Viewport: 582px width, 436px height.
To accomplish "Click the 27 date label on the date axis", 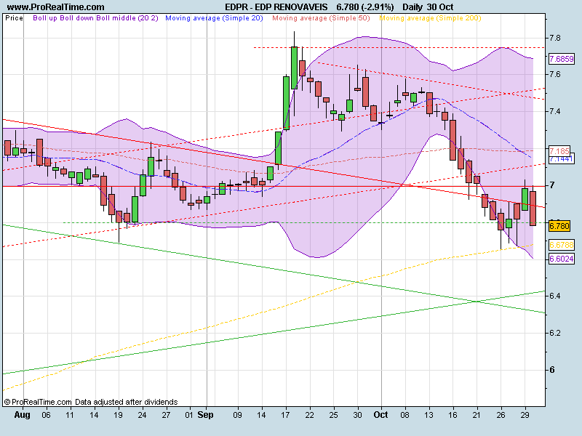I will click(x=166, y=415).
